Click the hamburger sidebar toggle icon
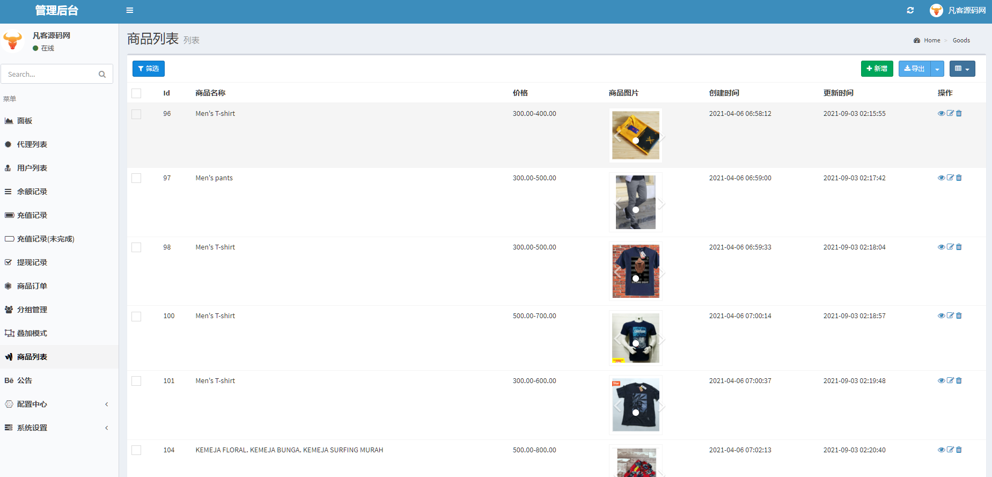 [130, 10]
